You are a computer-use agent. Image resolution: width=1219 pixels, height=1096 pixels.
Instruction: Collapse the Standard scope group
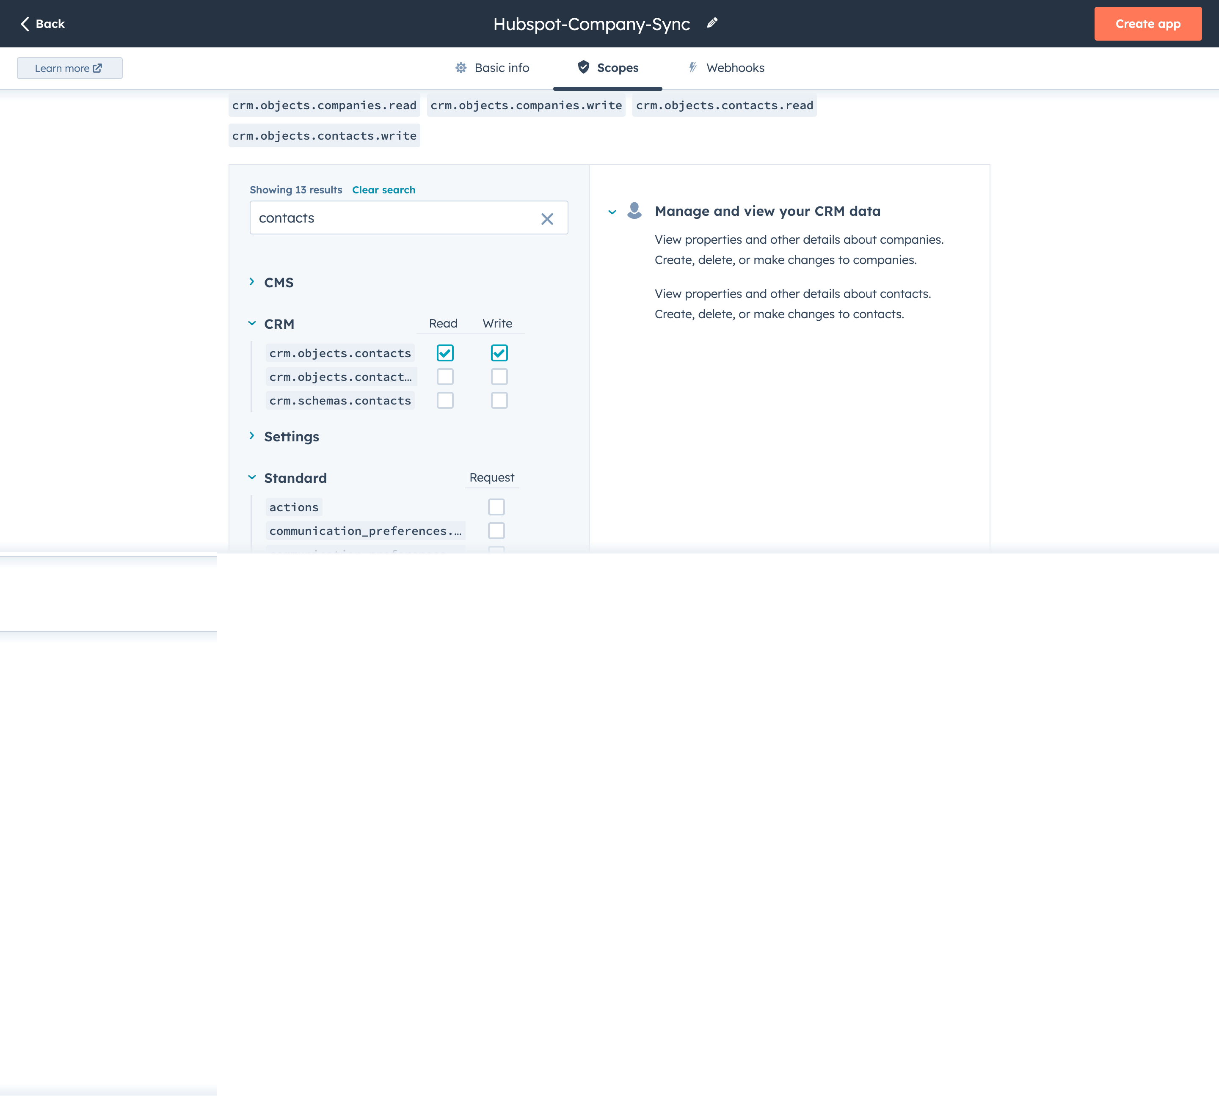coord(252,477)
